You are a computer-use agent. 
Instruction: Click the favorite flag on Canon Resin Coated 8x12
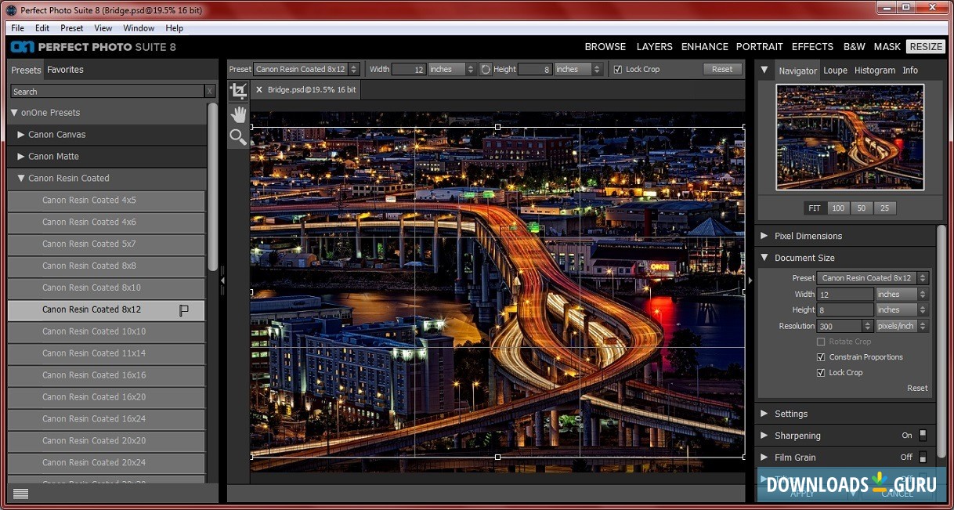[184, 310]
